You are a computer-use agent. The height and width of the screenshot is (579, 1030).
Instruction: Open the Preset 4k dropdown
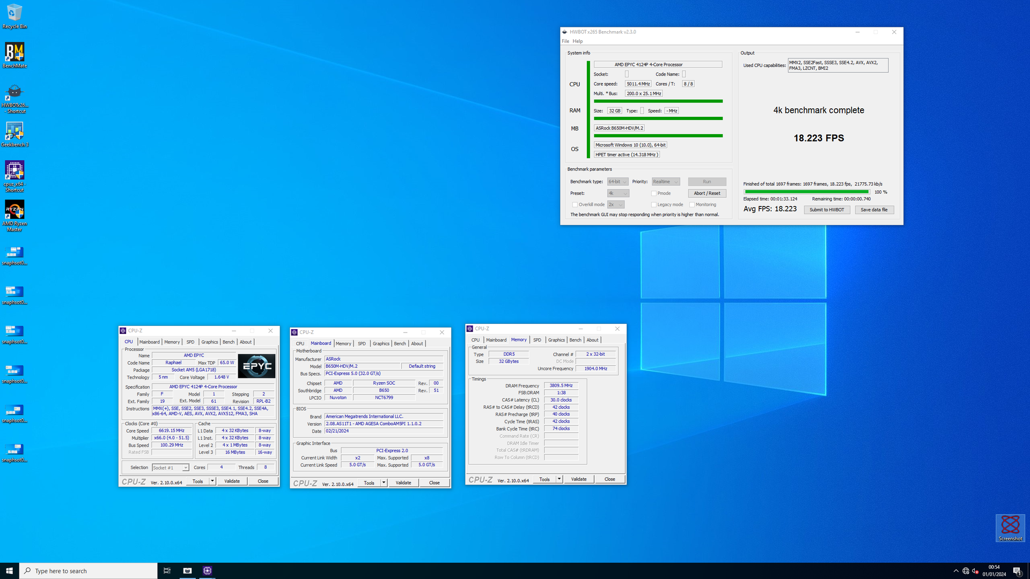click(617, 194)
